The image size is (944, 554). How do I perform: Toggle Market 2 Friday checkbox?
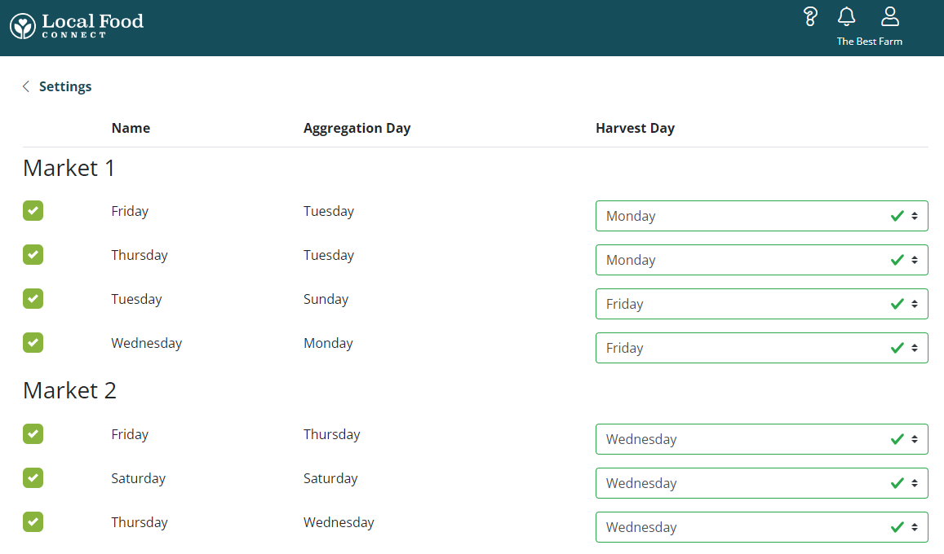pos(33,434)
